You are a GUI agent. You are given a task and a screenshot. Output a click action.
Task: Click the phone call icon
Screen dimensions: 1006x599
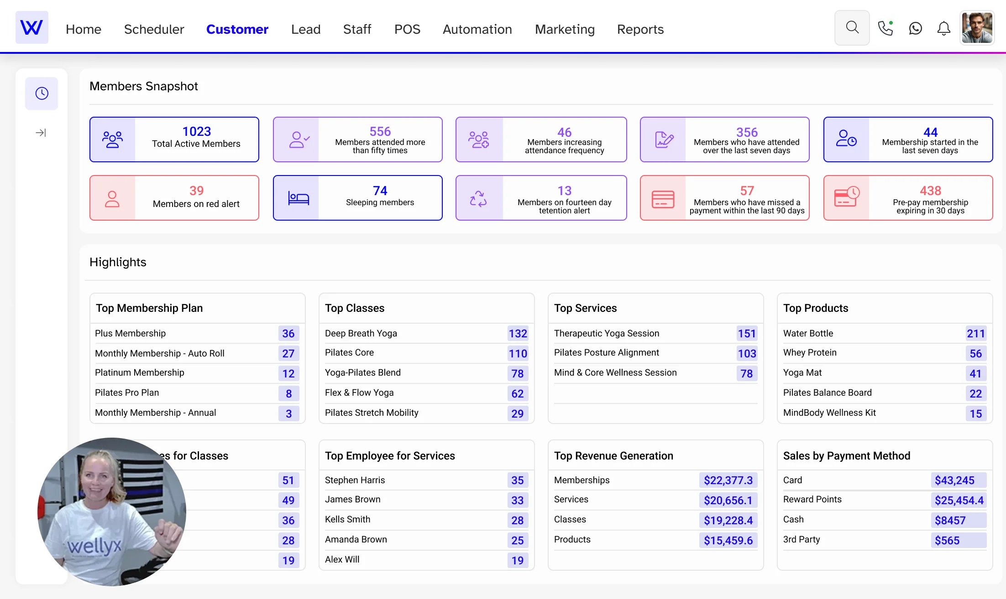885,28
